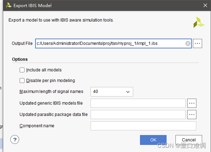This screenshot has width=211, height=152.
Task: Click the 'Output File' label
Action: click(x=22, y=43)
